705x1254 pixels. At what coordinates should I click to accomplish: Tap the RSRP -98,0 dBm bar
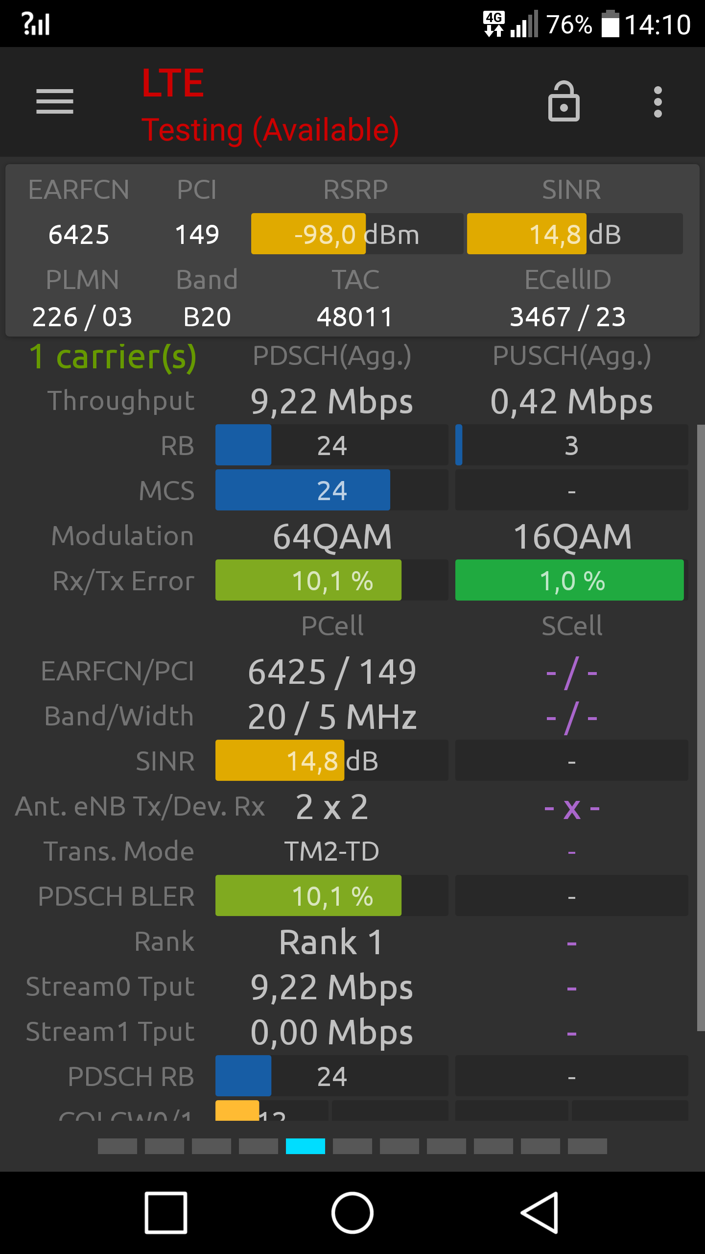pyautogui.click(x=357, y=234)
